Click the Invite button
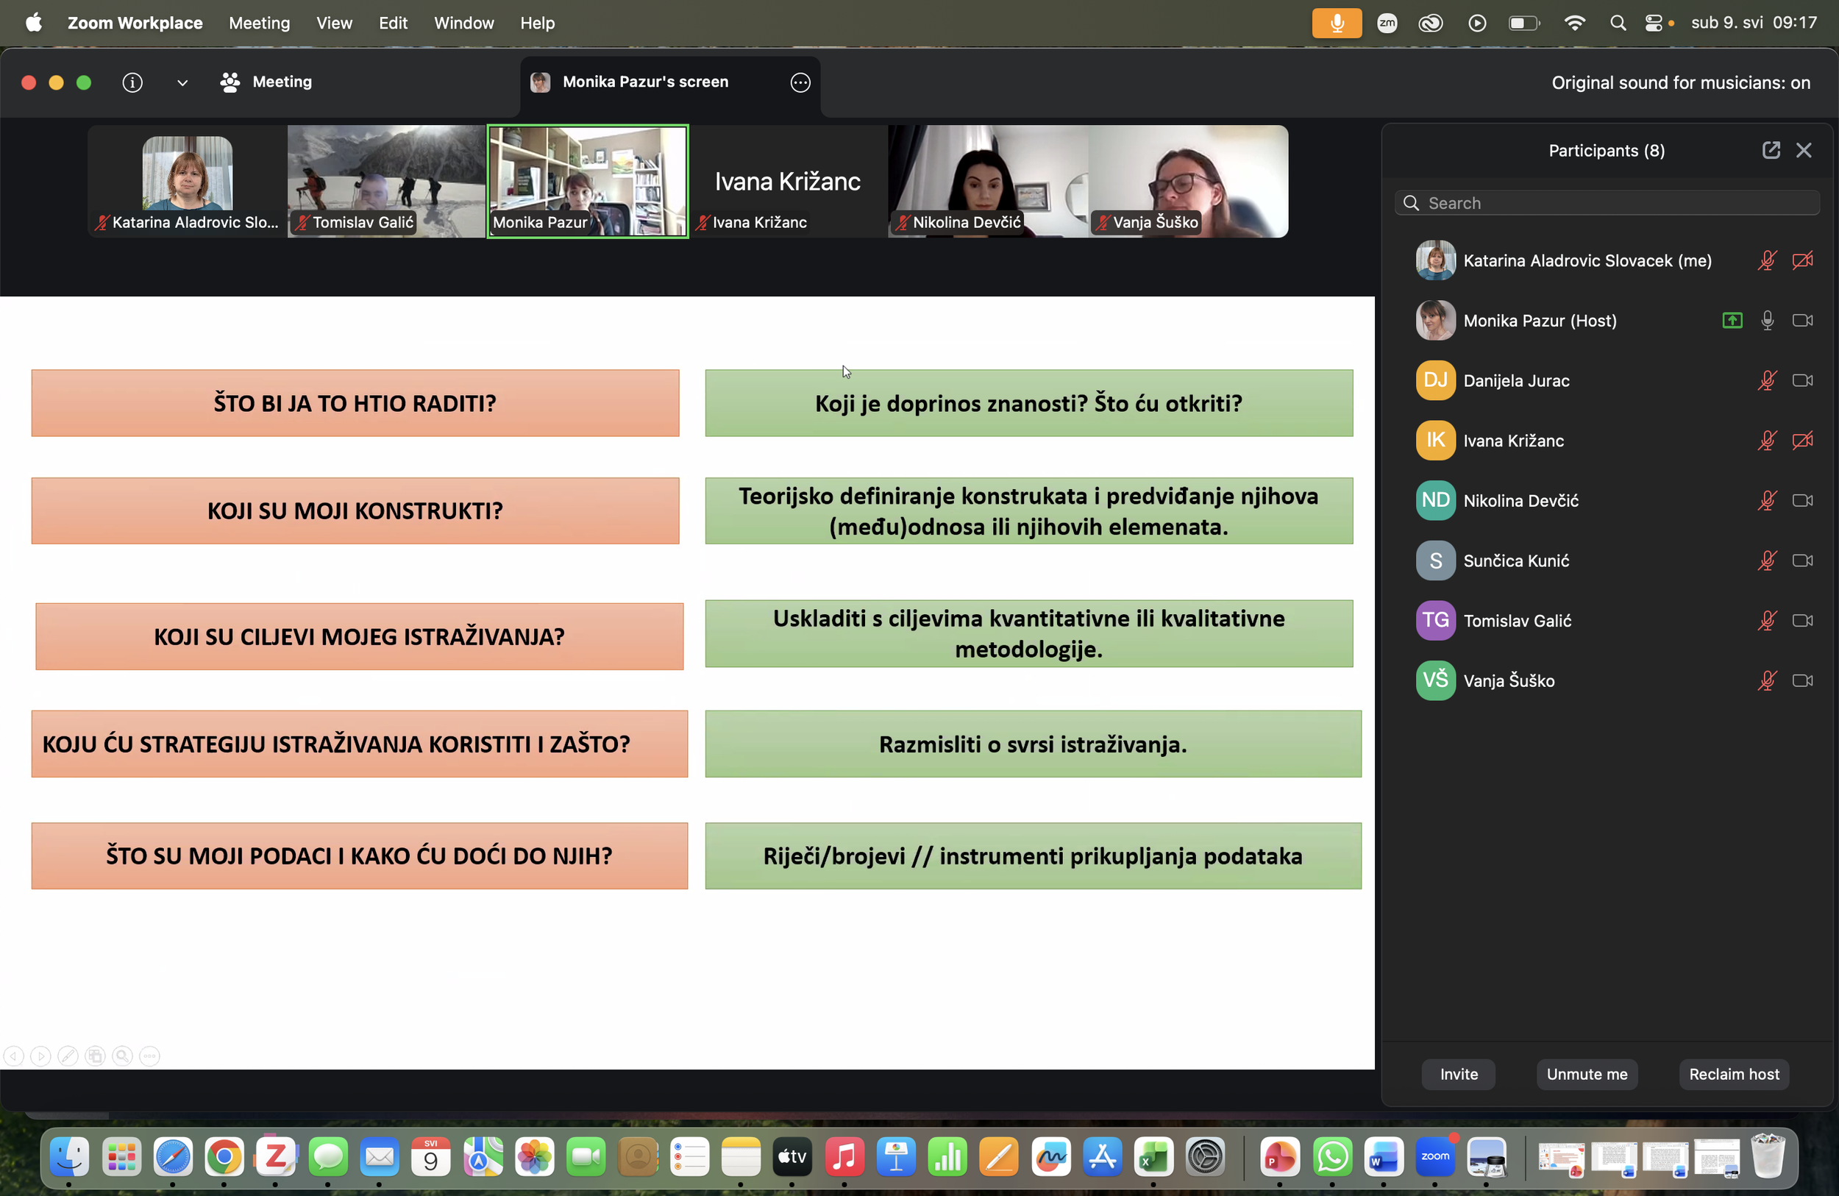Image resolution: width=1839 pixels, height=1196 pixels. 1458,1074
